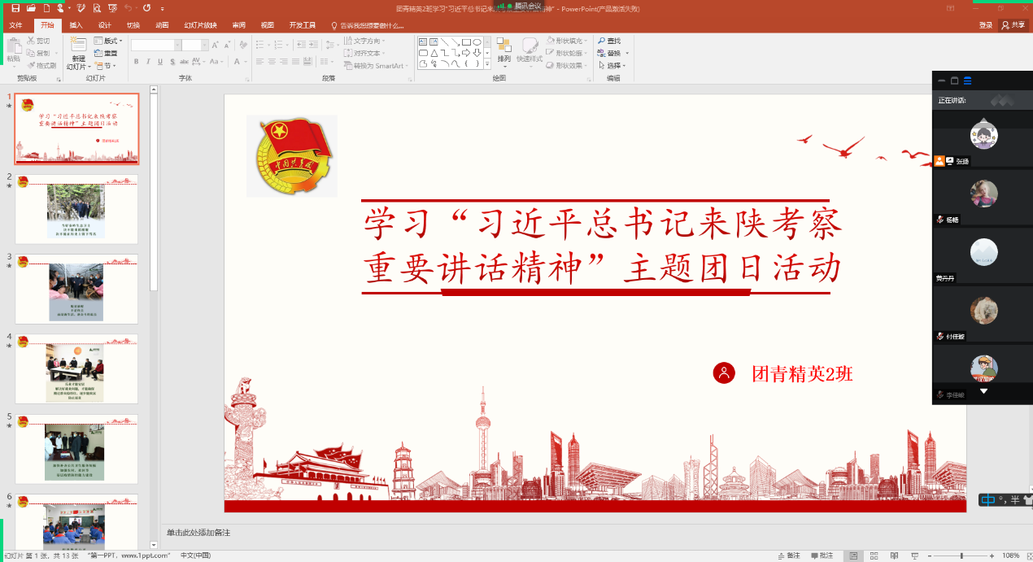Click Sign in (登录) button
The width and height of the screenshot is (1033, 562).
click(986, 25)
